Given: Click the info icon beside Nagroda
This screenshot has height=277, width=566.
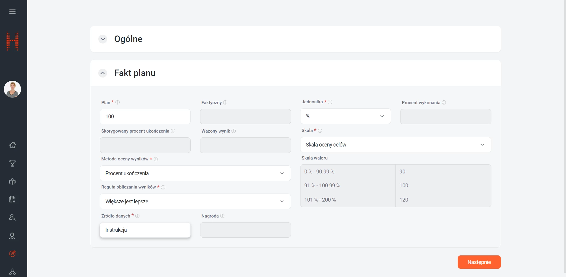Looking at the screenshot, I should point(222,216).
